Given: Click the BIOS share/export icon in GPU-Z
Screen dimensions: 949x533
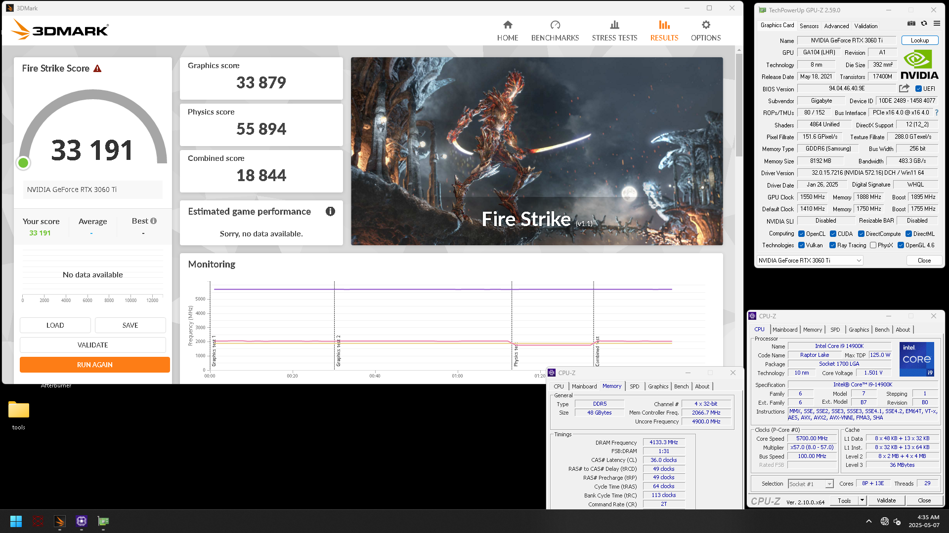Looking at the screenshot, I should click(x=904, y=88).
